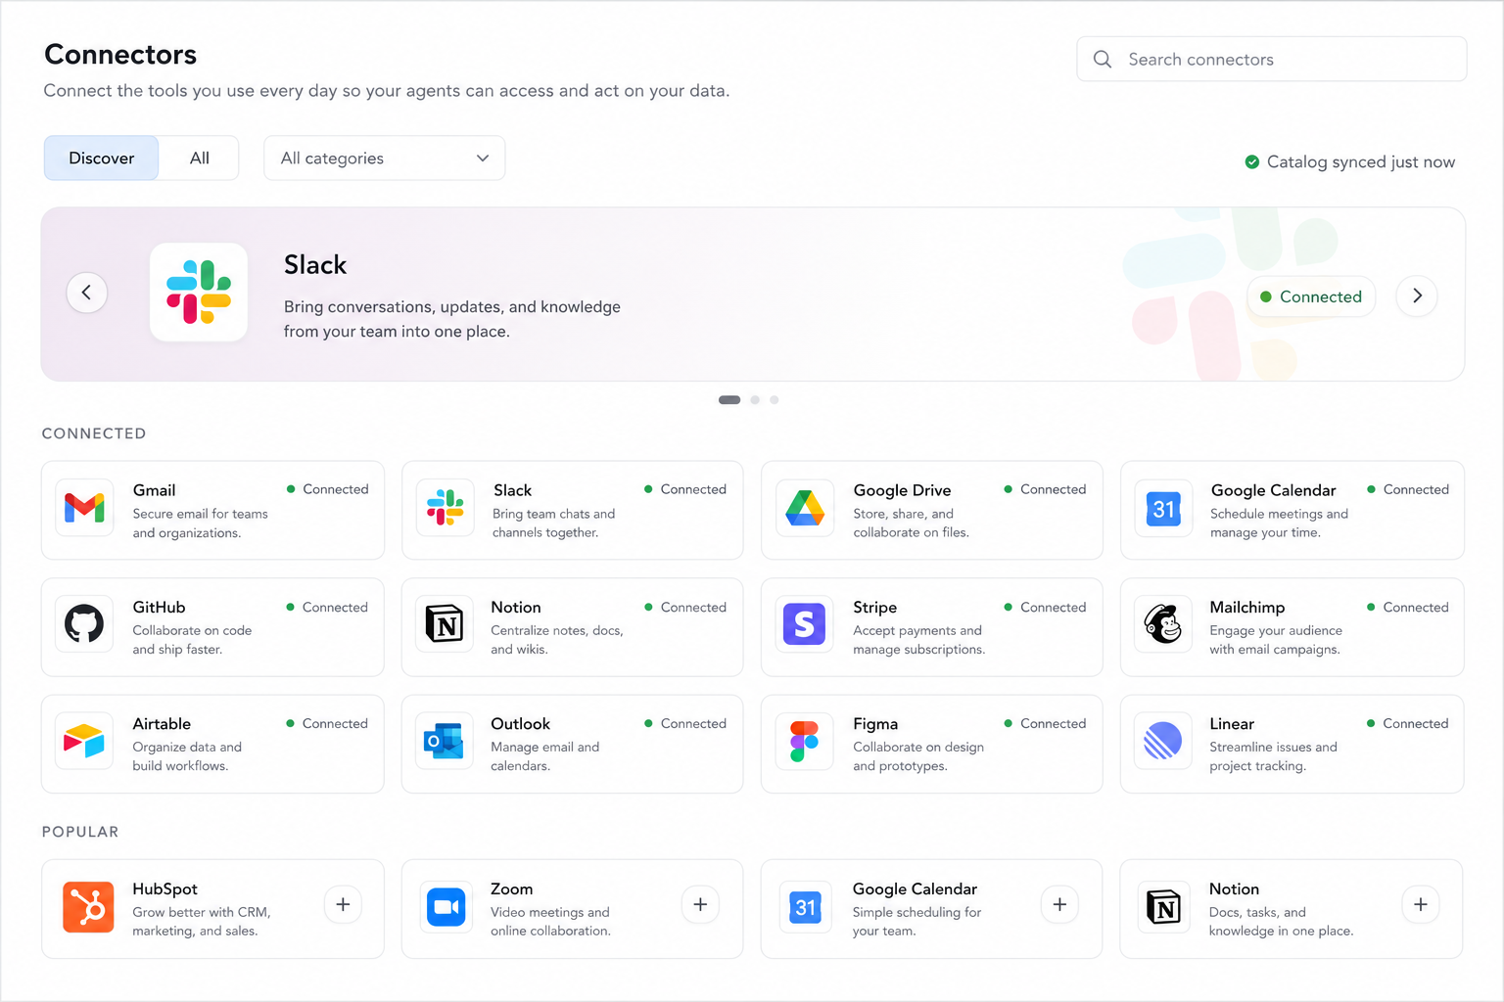Click the Google Drive icon
1504x1002 pixels.
point(805,508)
